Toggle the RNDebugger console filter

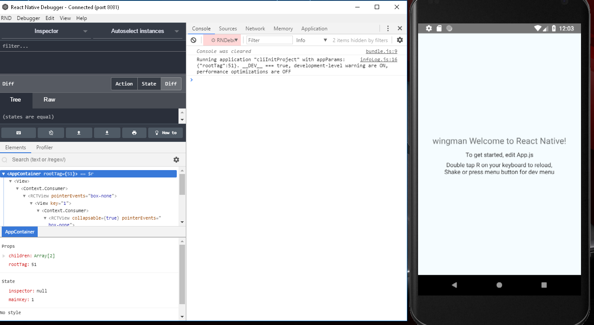click(x=222, y=40)
